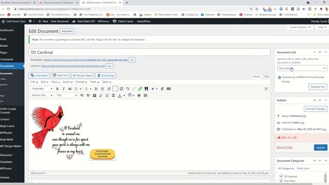Move the Document Link box down with the arrow
329x185 pixels.
pyautogui.click(x=320, y=52)
